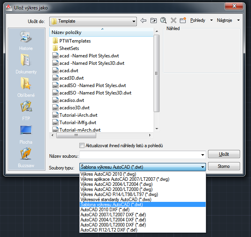Expand the Název souboru dropdown arrow
251x237 pixels.
coord(203,155)
